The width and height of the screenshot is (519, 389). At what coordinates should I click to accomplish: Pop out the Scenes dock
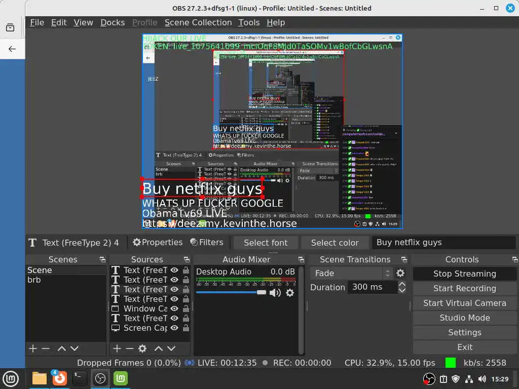pos(102,260)
